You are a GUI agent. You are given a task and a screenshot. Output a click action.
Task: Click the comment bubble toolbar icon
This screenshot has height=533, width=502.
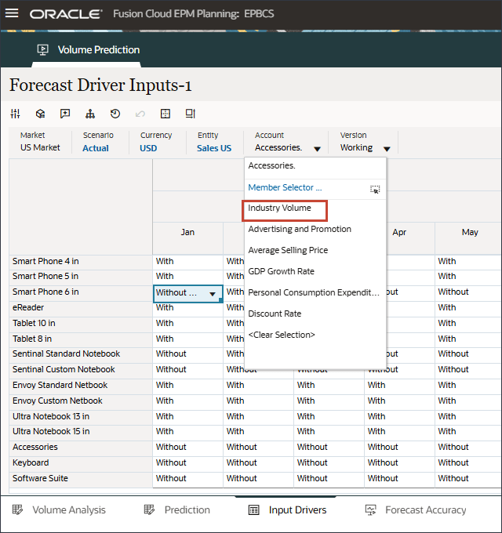pyautogui.click(x=65, y=114)
